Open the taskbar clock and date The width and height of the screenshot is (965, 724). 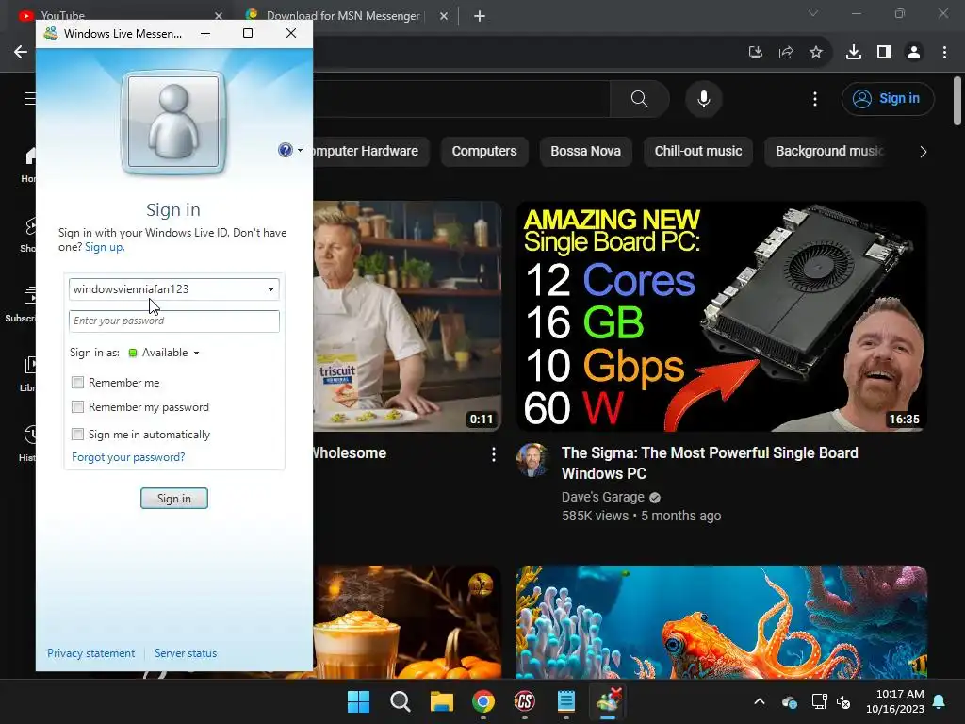tap(895, 701)
